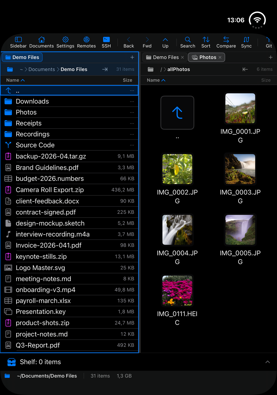This screenshot has width=277, height=395.
Task: Select IMG_0111.HEIC flowers thumbnail
Action: [177, 291]
